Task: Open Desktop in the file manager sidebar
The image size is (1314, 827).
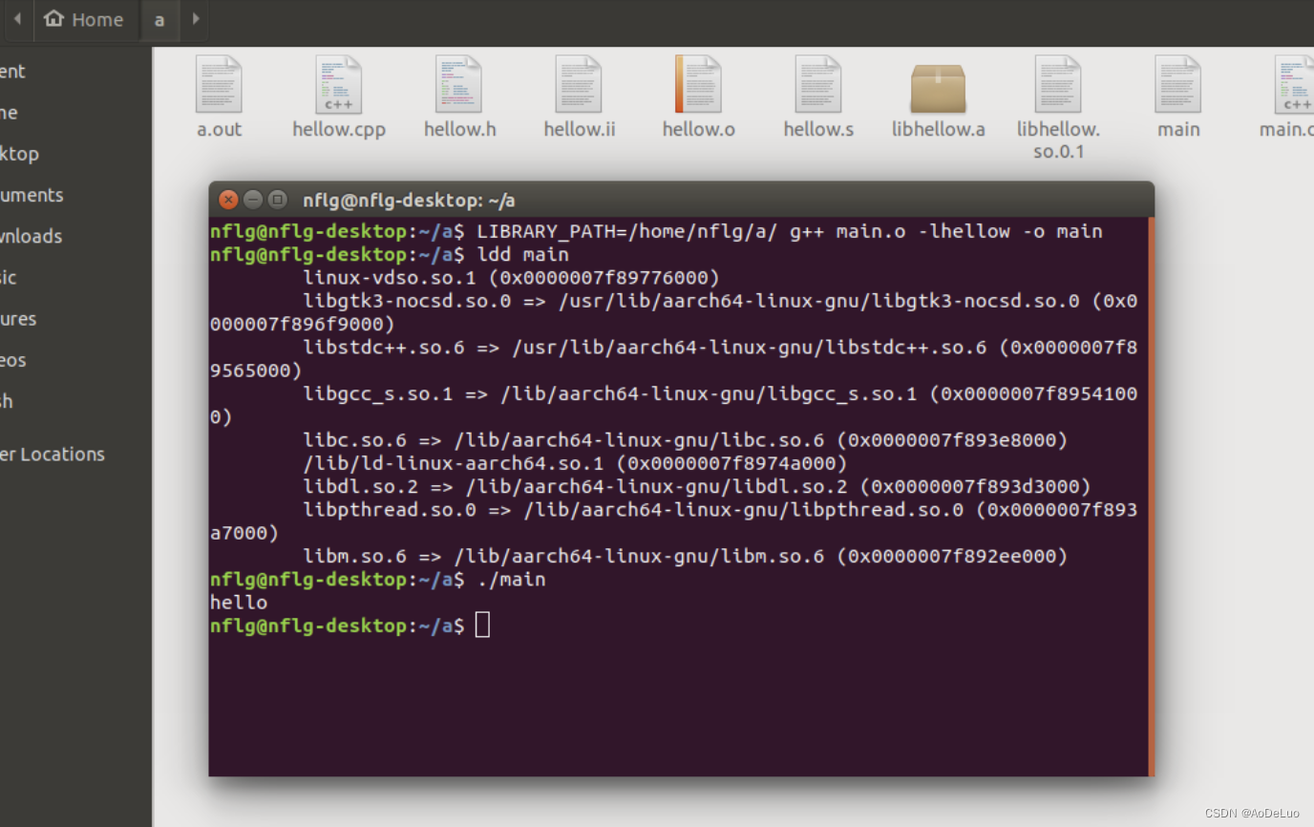Action: (19, 154)
